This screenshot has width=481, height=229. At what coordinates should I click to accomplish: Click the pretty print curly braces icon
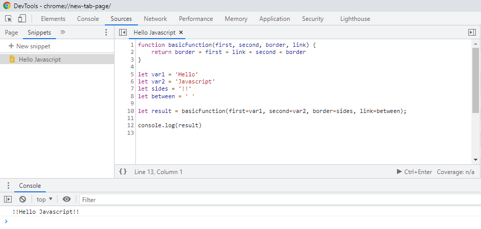pyautogui.click(x=123, y=172)
